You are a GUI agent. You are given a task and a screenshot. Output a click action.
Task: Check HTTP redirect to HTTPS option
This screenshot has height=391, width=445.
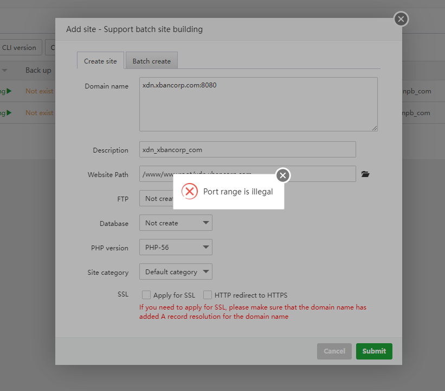[x=208, y=295]
